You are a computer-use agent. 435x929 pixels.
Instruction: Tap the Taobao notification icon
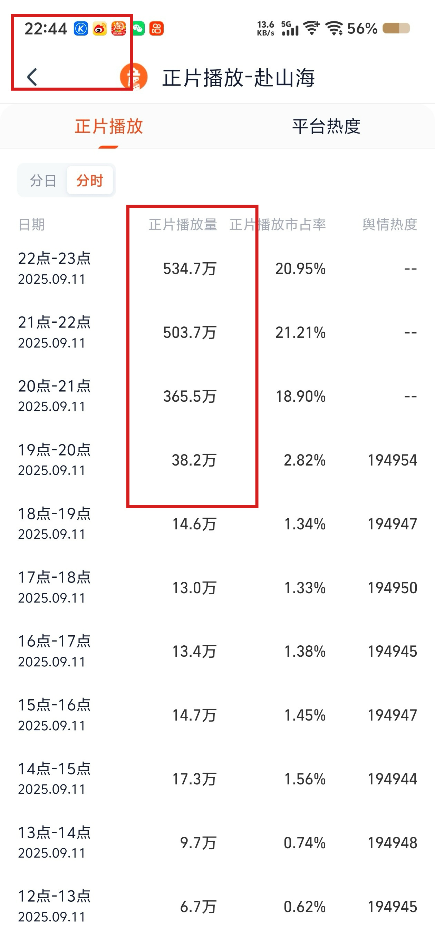point(119,29)
